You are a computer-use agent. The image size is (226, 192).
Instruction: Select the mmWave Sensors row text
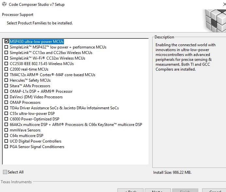pyautogui.click(x=25, y=130)
